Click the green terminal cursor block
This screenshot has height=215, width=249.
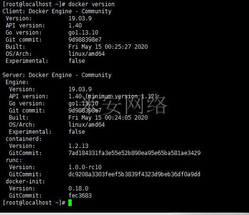pos(70,203)
